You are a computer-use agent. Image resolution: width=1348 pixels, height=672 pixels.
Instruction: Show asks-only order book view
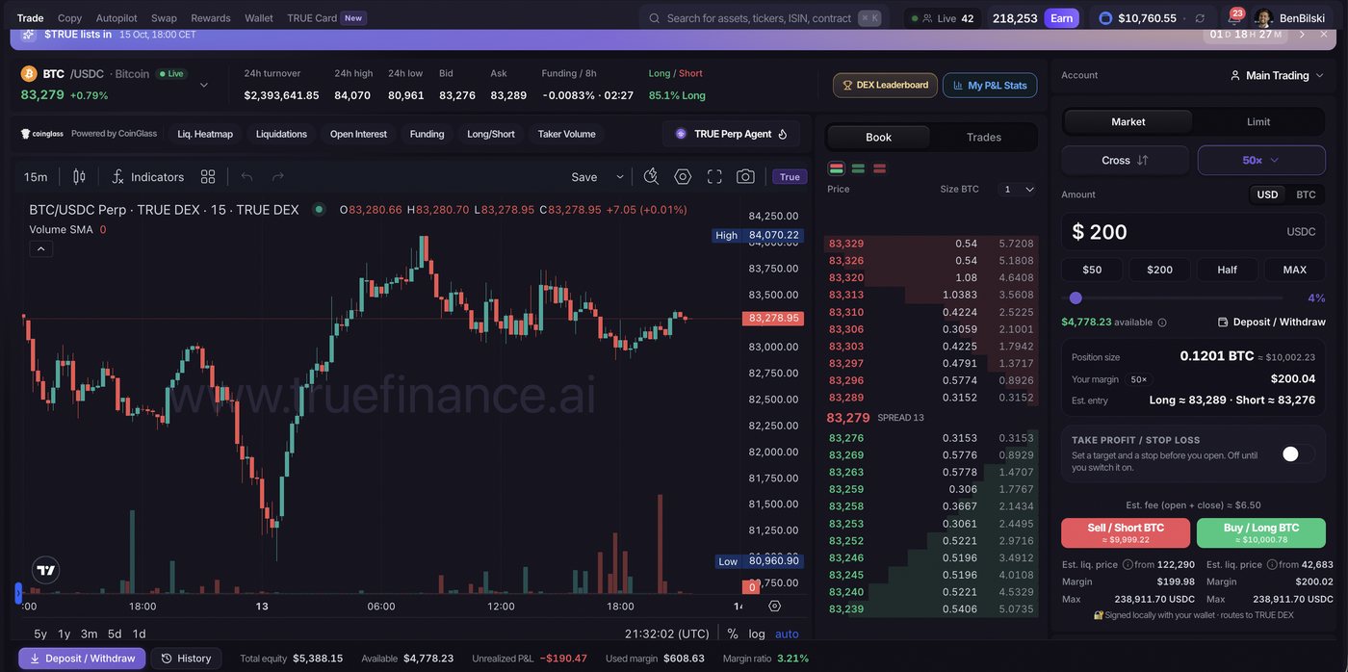click(880, 168)
